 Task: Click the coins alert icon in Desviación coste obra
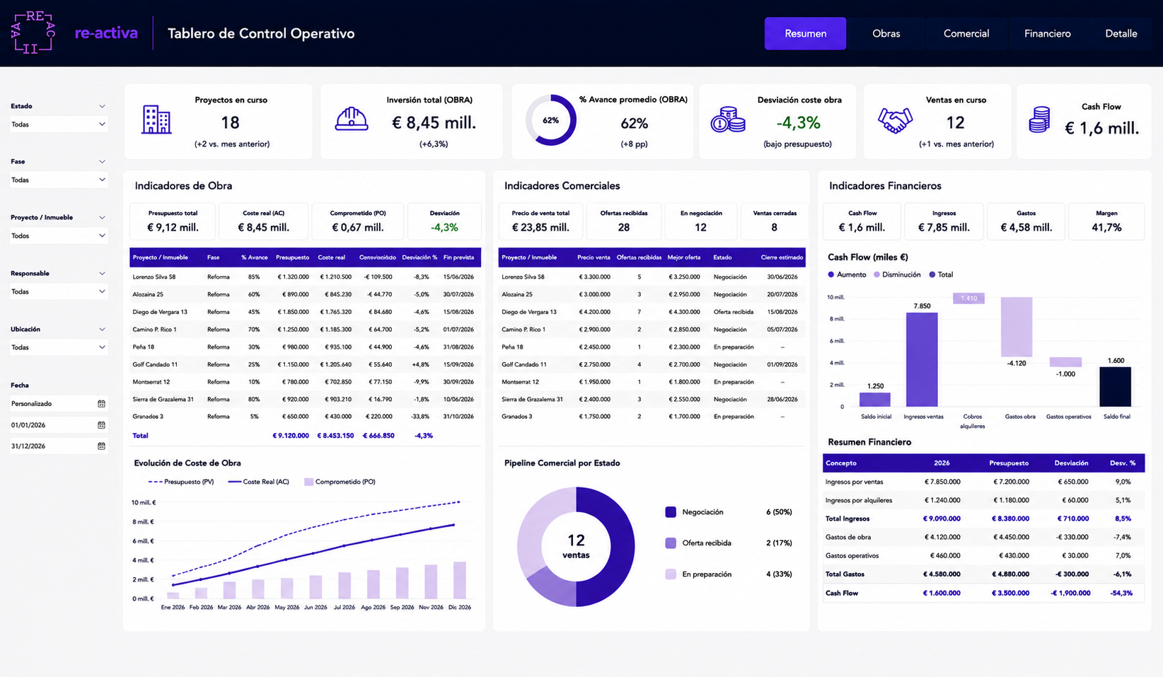click(x=728, y=120)
